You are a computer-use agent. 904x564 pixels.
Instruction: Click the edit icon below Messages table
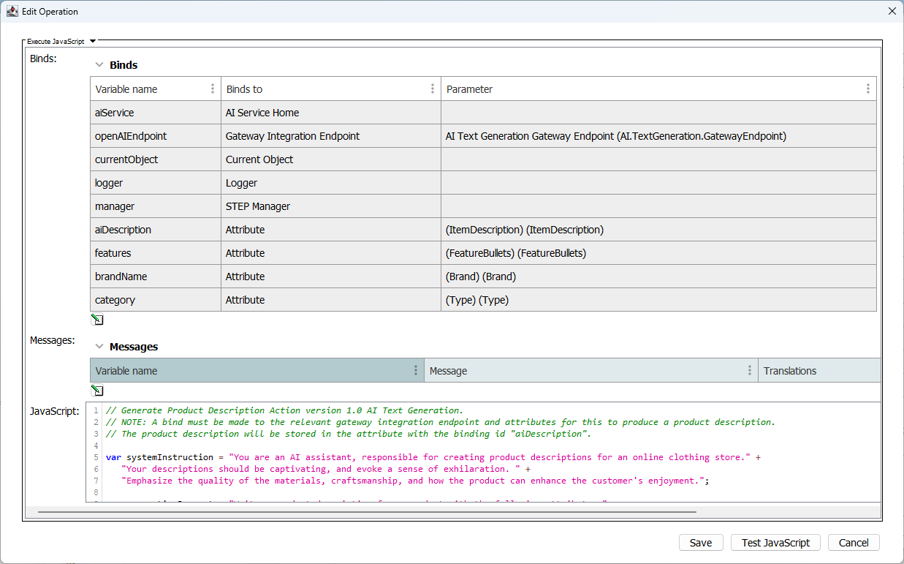click(x=97, y=391)
